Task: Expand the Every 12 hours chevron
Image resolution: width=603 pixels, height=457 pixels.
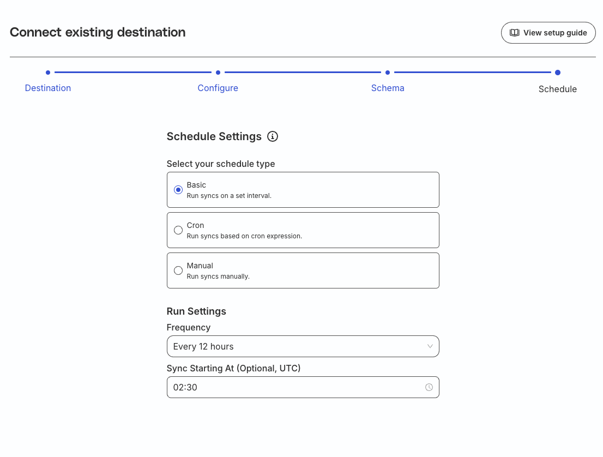Action: coord(430,346)
